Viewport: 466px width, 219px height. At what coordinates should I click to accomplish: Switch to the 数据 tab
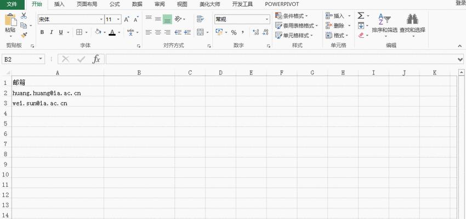click(x=137, y=4)
